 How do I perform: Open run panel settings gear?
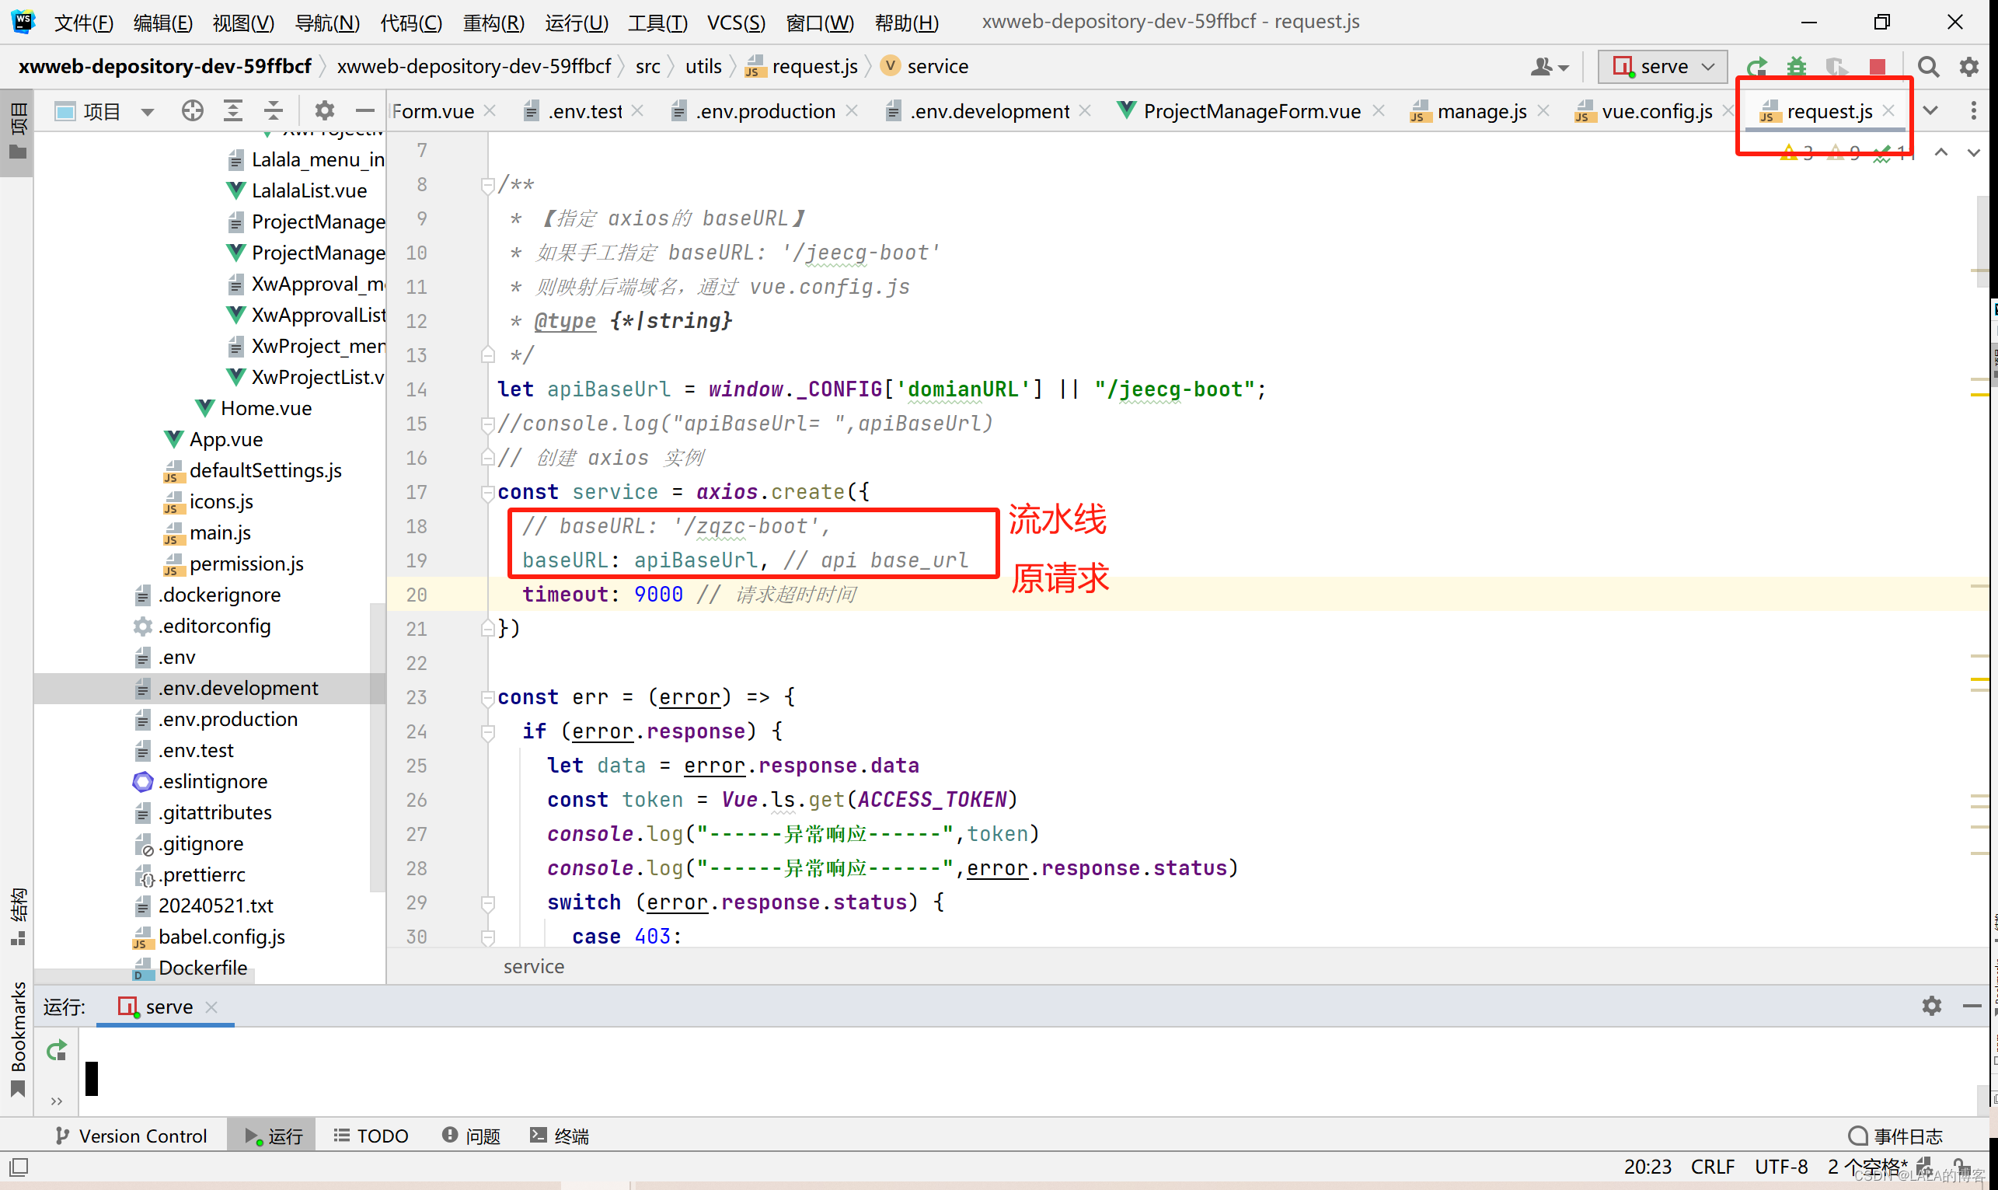coord(1931,1006)
